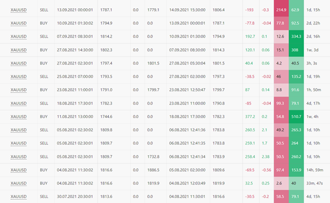
Task: Select close date 06.08.2021 12:41:36 cell
Action: point(187,130)
